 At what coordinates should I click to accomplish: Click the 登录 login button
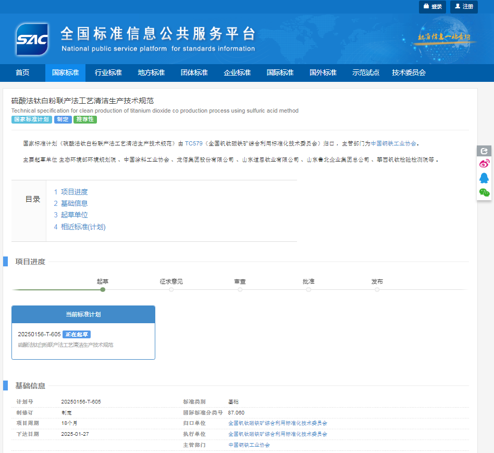(433, 7)
